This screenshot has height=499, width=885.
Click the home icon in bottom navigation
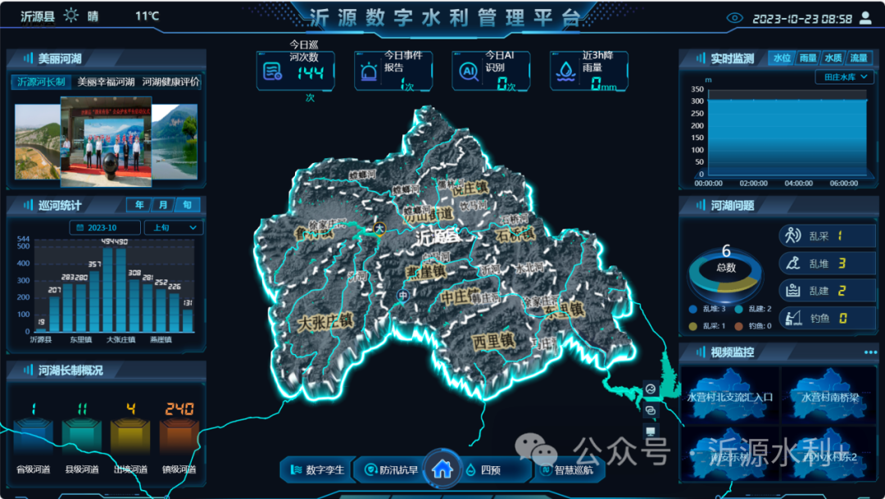pos(442,470)
